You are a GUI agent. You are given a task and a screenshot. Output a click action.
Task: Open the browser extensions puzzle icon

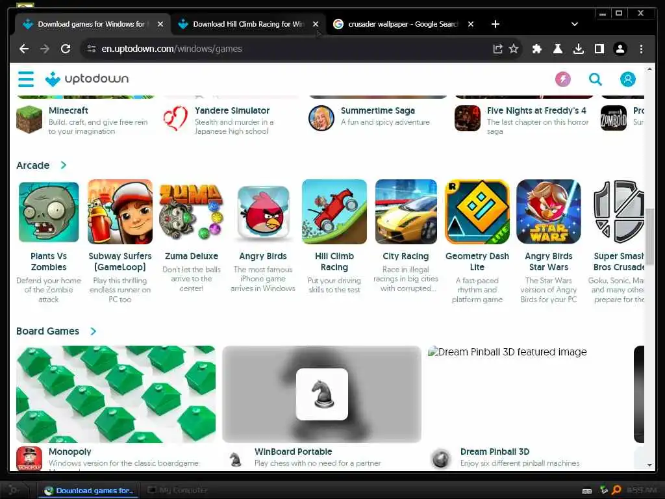tap(537, 49)
